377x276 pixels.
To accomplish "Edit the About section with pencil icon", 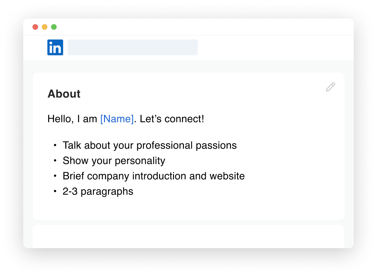I will click(330, 87).
